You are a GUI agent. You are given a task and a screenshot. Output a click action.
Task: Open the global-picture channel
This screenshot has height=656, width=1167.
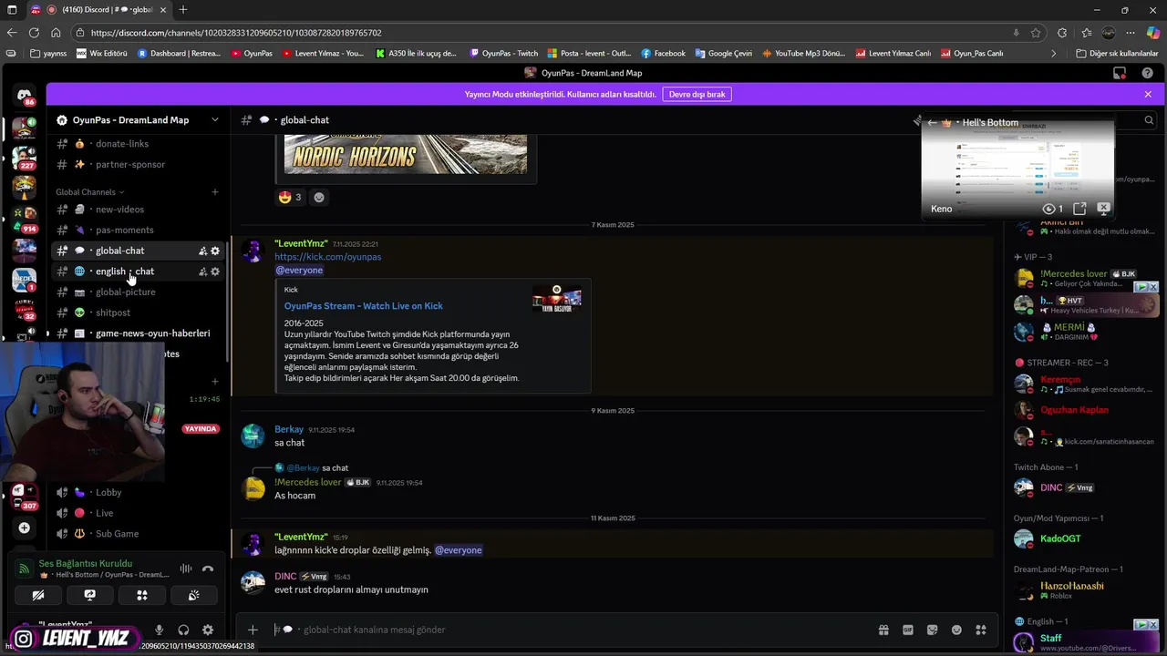pos(125,292)
